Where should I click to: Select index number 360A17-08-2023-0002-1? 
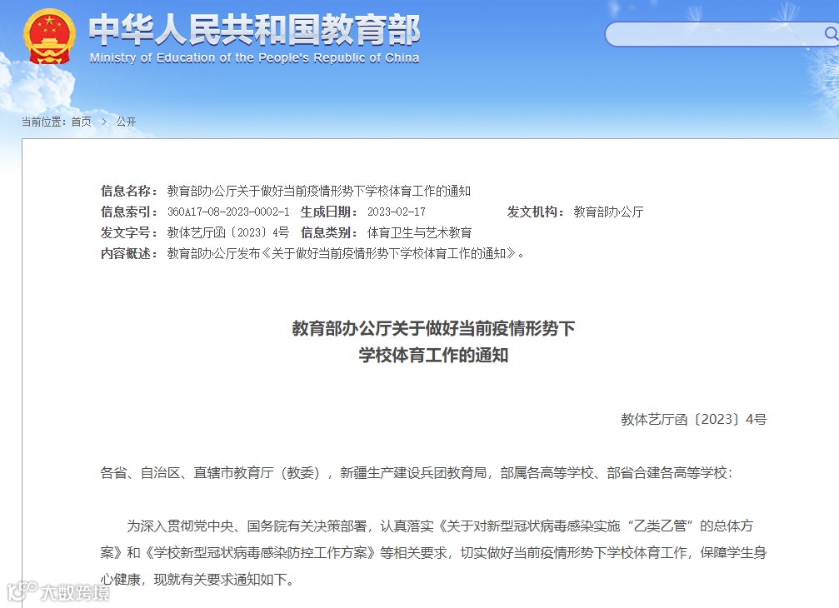pyautogui.click(x=228, y=212)
